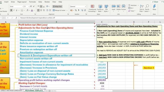Toggle Top Align
The width and height of the screenshot is (164, 92).
click(x=38, y=6)
